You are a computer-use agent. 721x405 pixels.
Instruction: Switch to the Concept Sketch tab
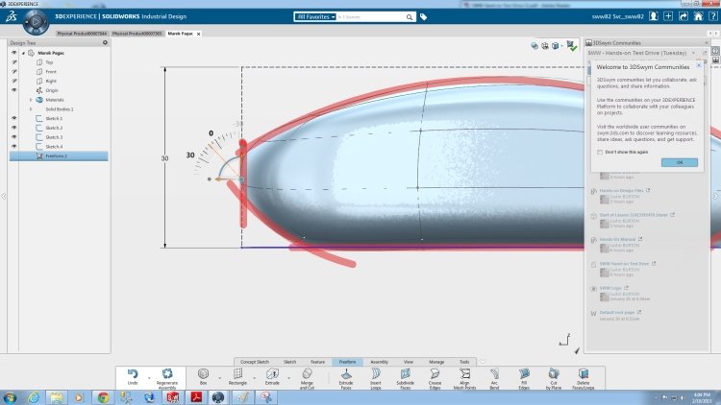256,362
